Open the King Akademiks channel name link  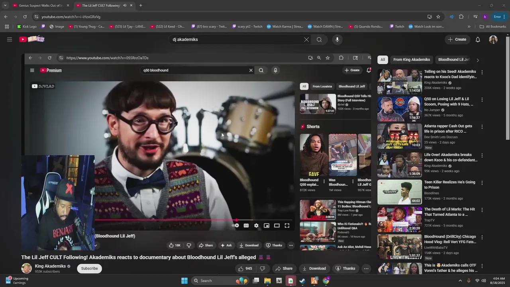50,266
